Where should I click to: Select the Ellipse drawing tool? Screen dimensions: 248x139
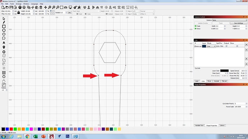(x=4, y=30)
